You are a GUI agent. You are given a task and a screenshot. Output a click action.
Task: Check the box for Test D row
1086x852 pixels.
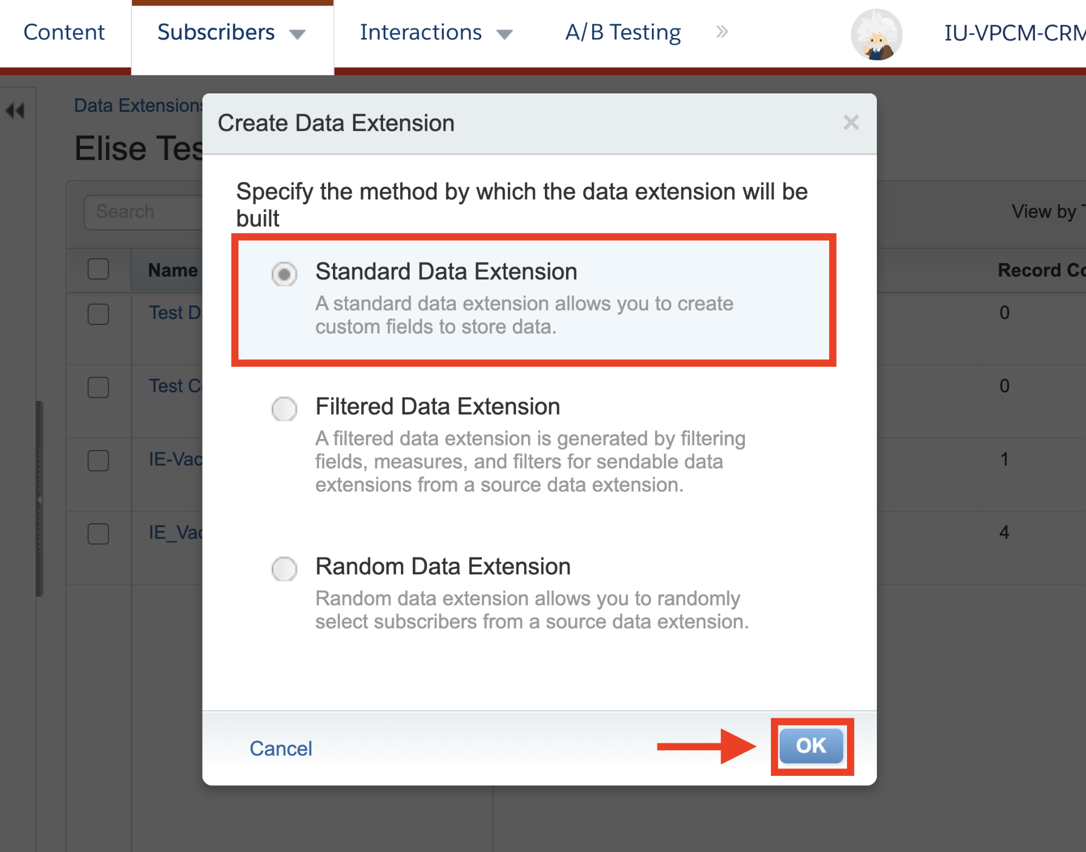98,314
